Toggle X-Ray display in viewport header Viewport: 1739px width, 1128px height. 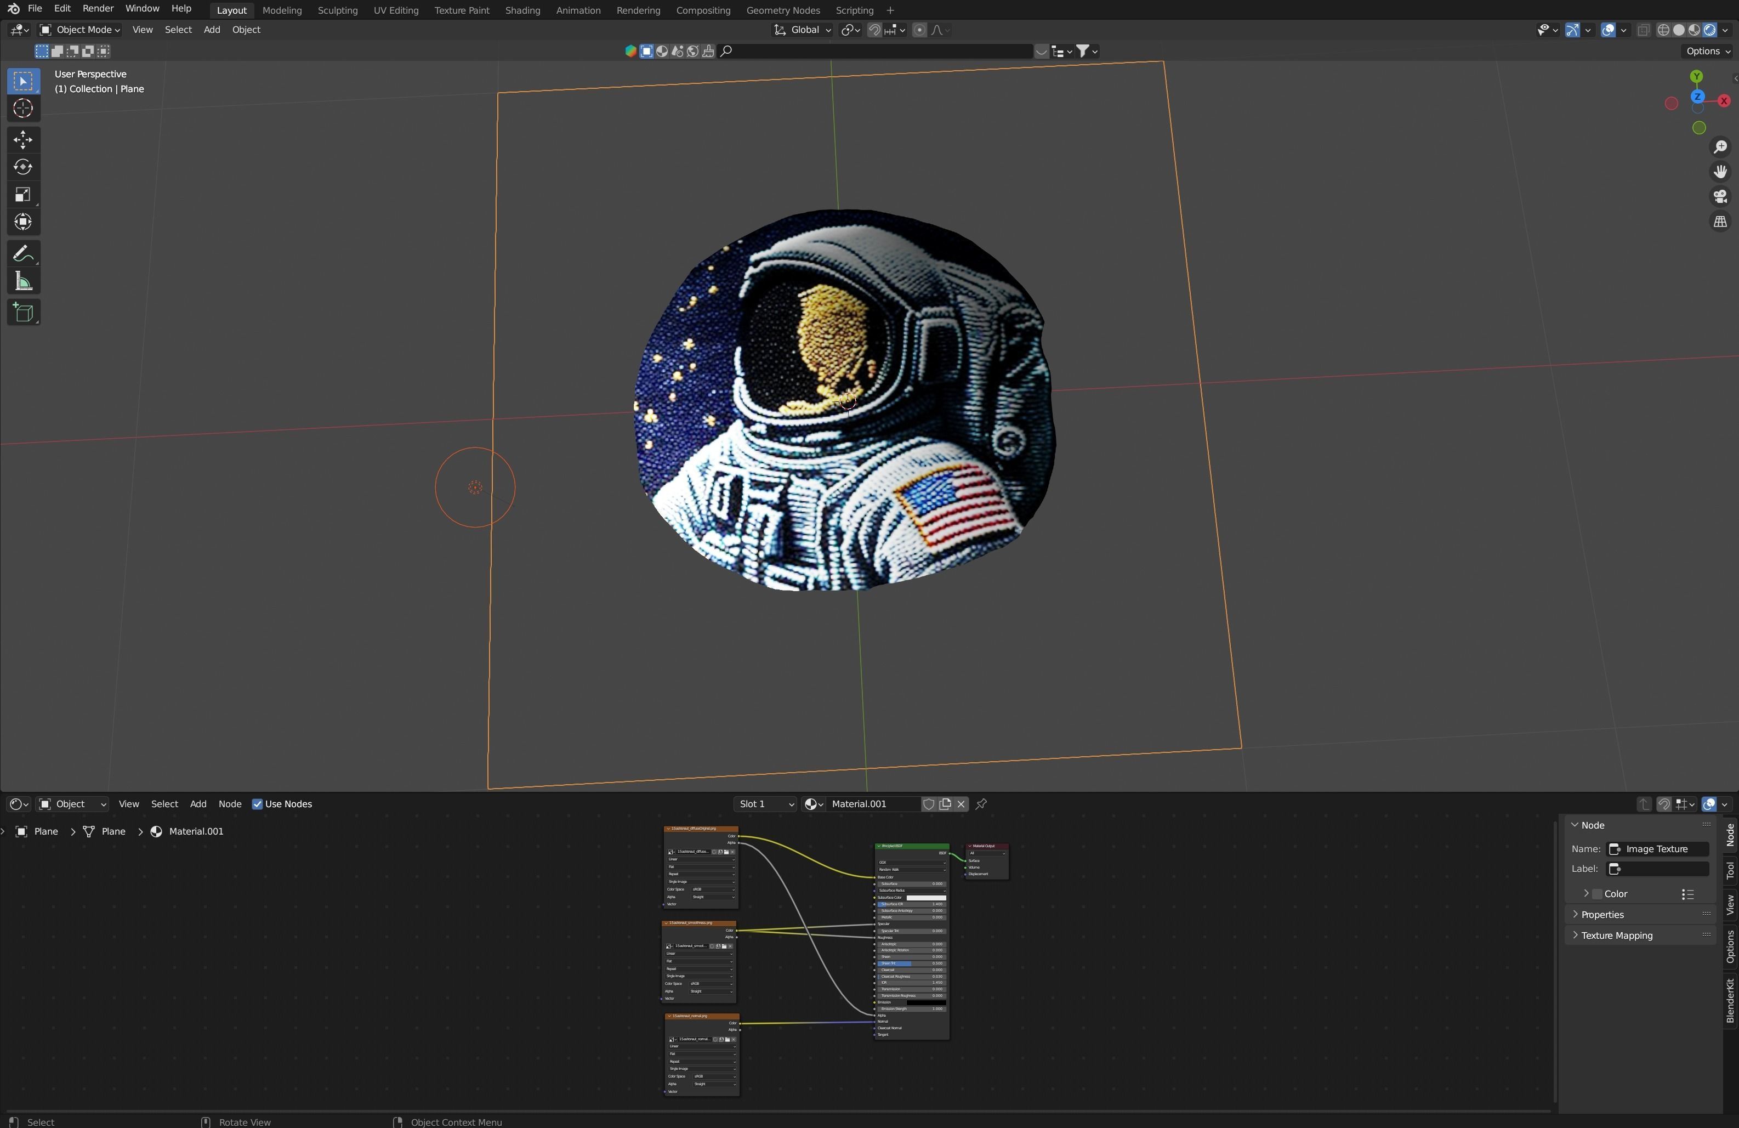click(1643, 30)
